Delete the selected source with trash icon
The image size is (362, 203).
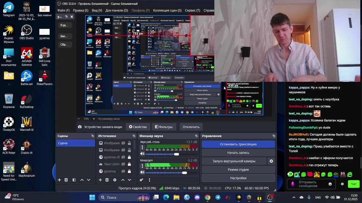click(107, 180)
